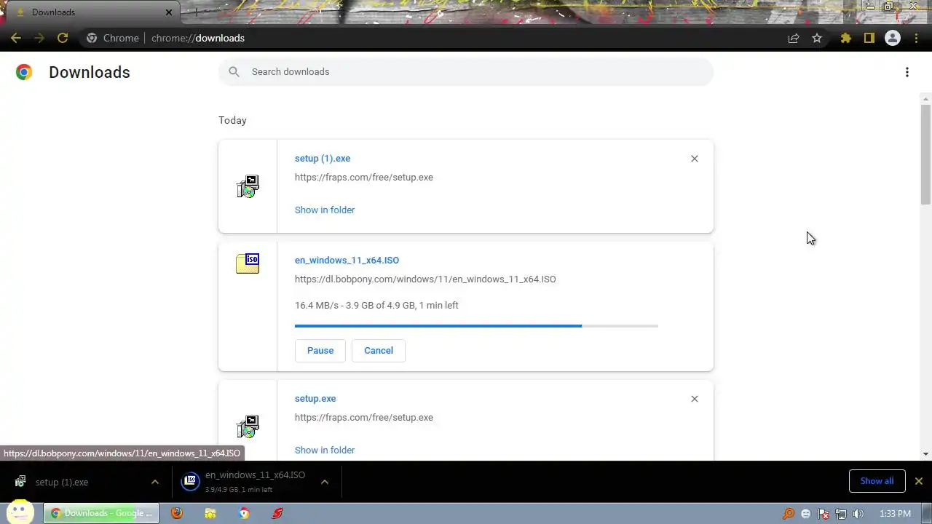Image resolution: width=932 pixels, height=524 pixels.
Task: Open the taskbar clock showing 1:33 PM
Action: pyautogui.click(x=895, y=514)
